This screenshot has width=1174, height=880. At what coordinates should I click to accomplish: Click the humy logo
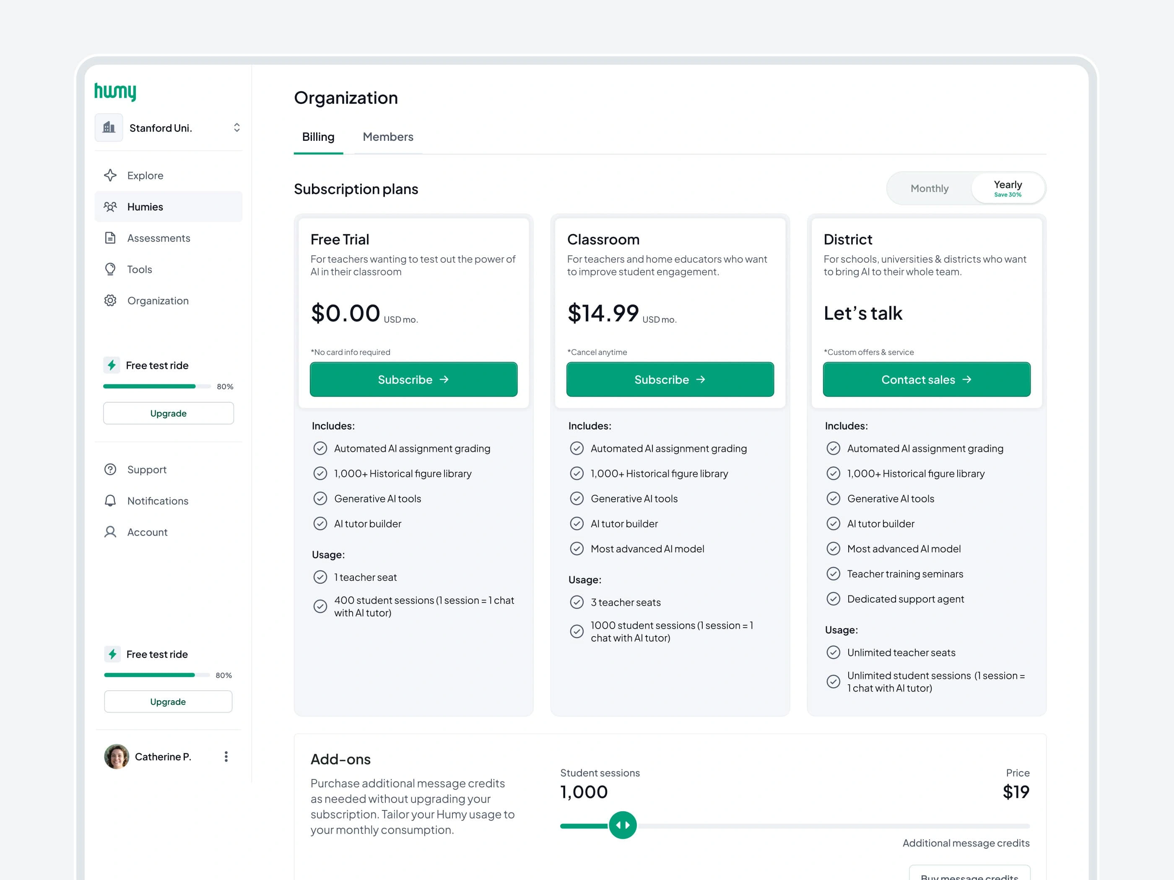click(x=115, y=91)
